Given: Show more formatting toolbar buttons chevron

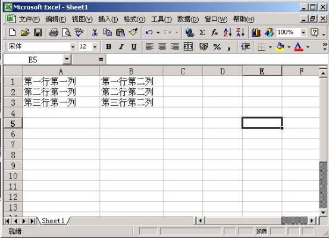Looking at the screenshot, I should pyautogui.click(x=325, y=46).
